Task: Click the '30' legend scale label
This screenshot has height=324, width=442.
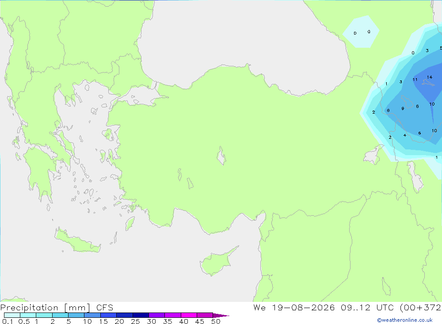Action: coord(151,321)
